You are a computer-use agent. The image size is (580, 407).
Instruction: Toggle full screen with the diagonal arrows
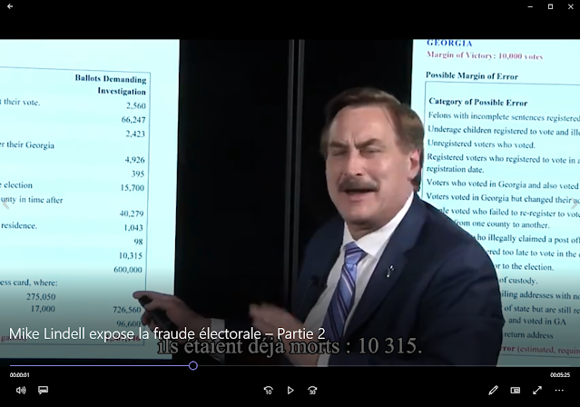537,390
